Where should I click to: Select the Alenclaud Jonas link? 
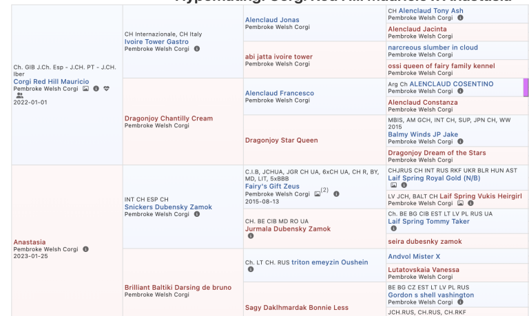272,20
